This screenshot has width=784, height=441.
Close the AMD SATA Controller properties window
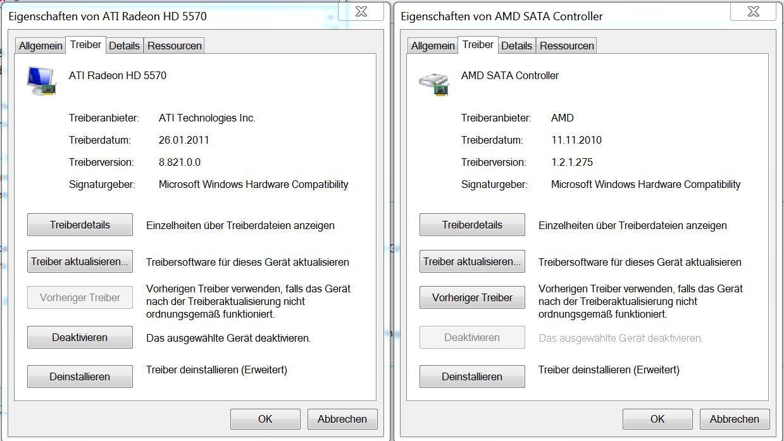(753, 11)
